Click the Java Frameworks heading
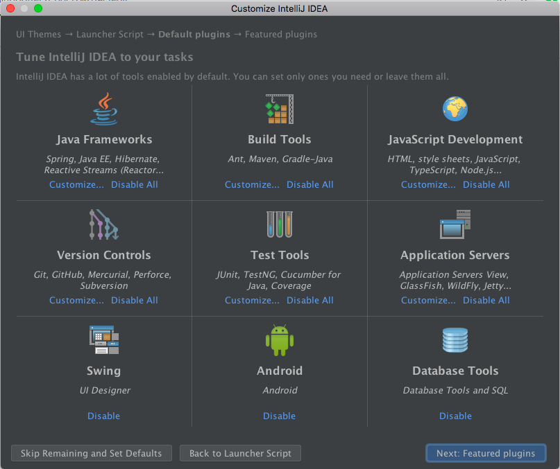The width and height of the screenshot is (560, 469). point(104,139)
